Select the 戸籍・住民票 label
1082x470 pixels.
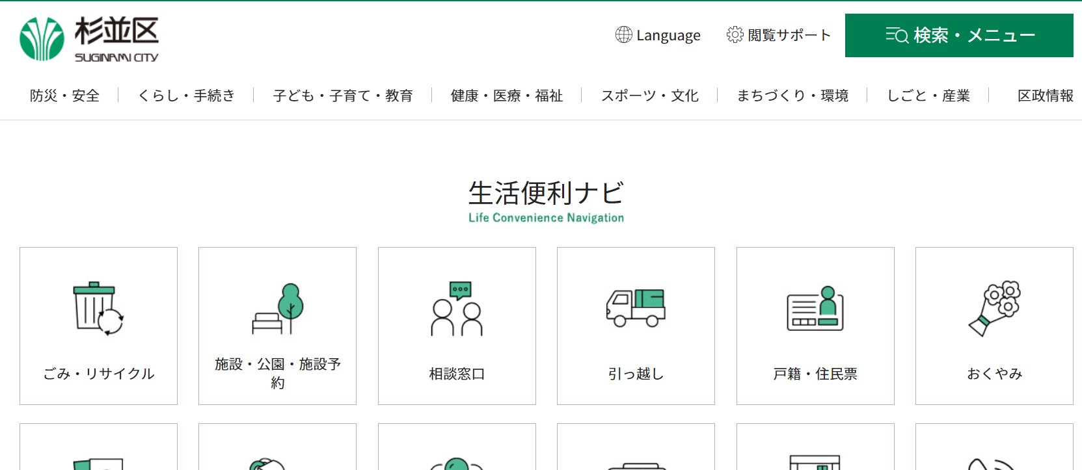[x=815, y=374]
